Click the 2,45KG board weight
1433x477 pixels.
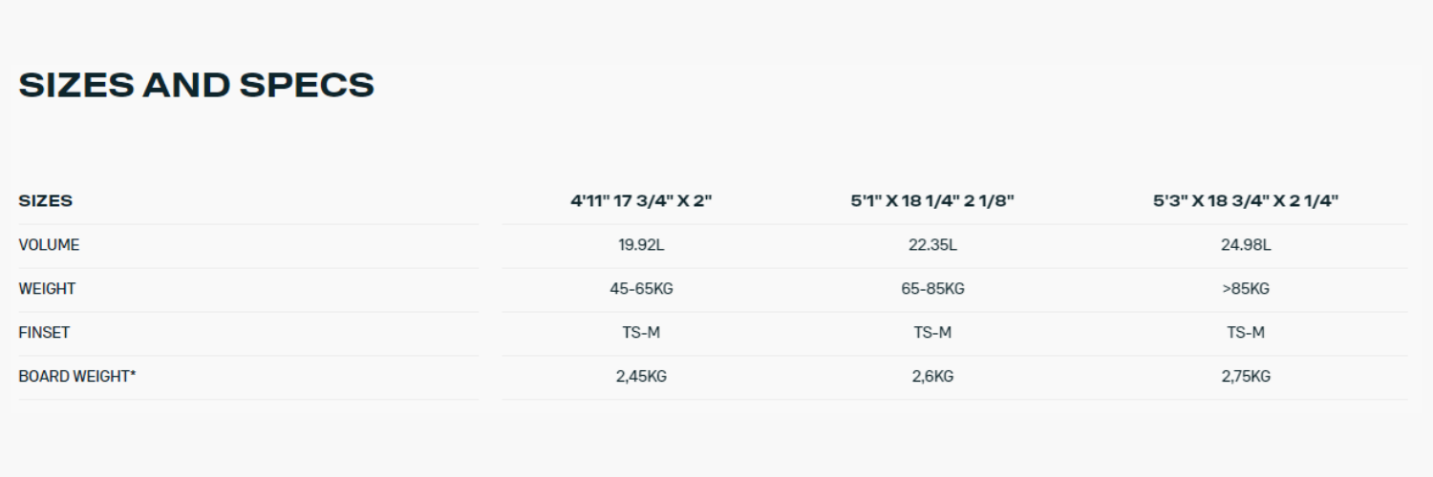[641, 377]
